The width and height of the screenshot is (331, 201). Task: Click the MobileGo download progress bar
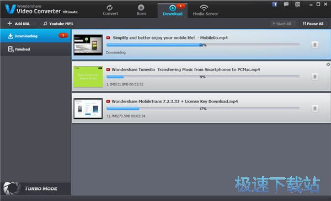(x=203, y=45)
